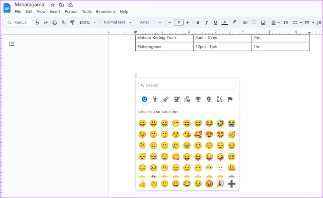Show the document outline
323x198 pixels.
pyautogui.click(x=12, y=44)
